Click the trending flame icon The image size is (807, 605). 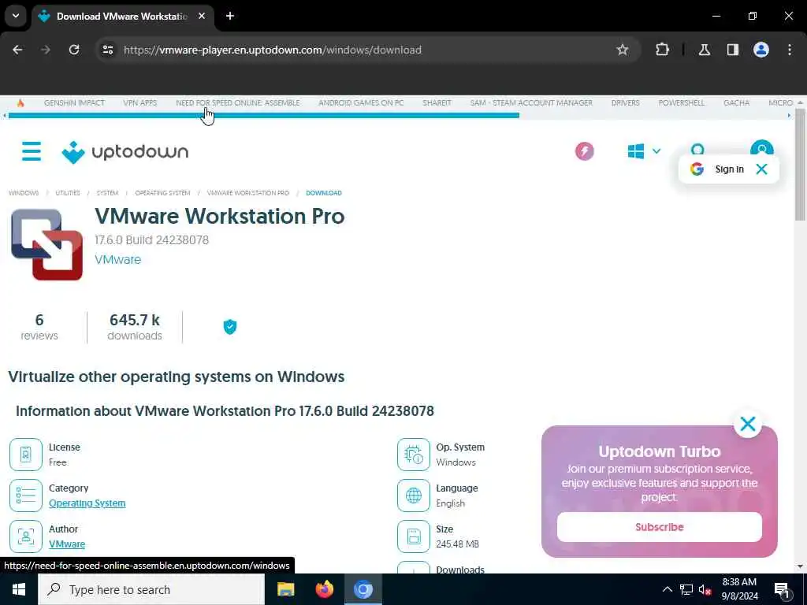pos(20,103)
